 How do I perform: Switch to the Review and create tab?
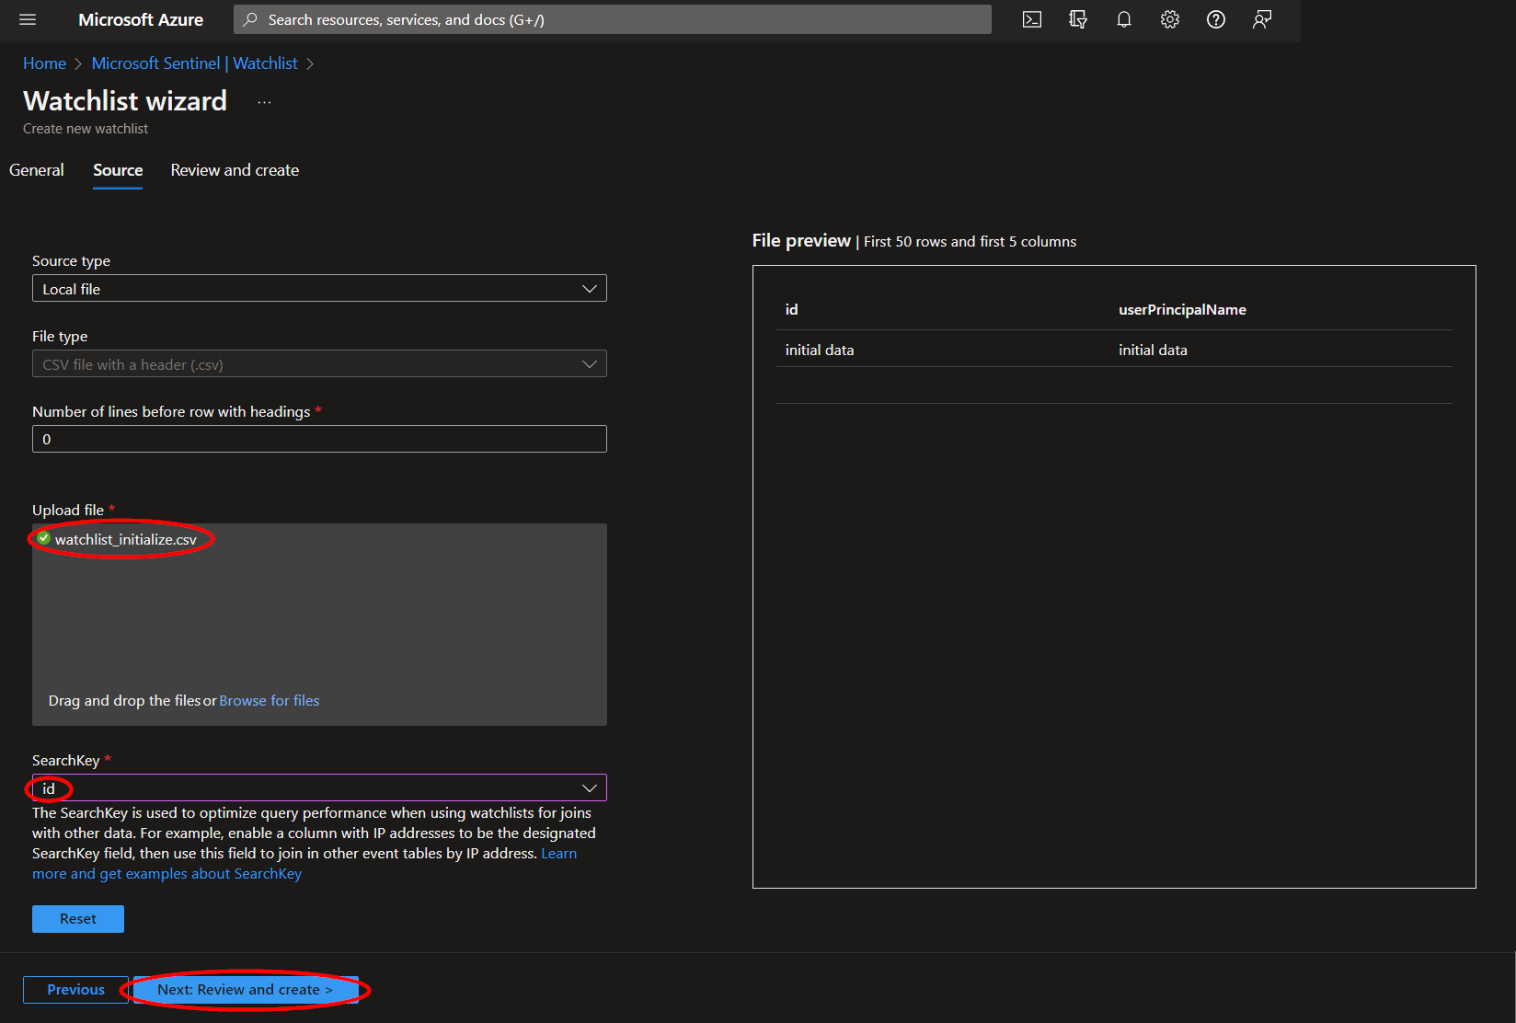[x=235, y=170]
